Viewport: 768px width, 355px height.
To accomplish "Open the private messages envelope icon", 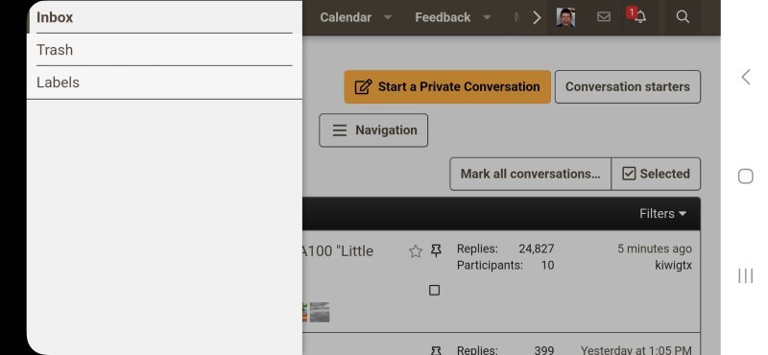I will [x=604, y=17].
